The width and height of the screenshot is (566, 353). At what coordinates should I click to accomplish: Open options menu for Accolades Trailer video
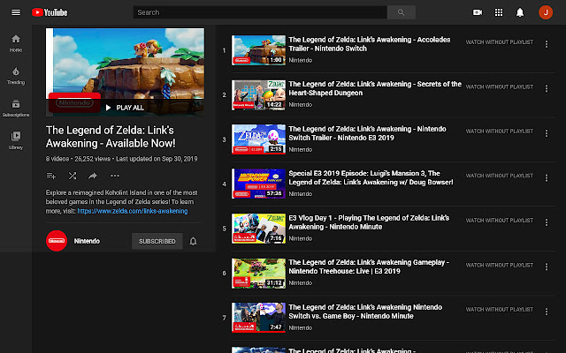click(x=547, y=44)
